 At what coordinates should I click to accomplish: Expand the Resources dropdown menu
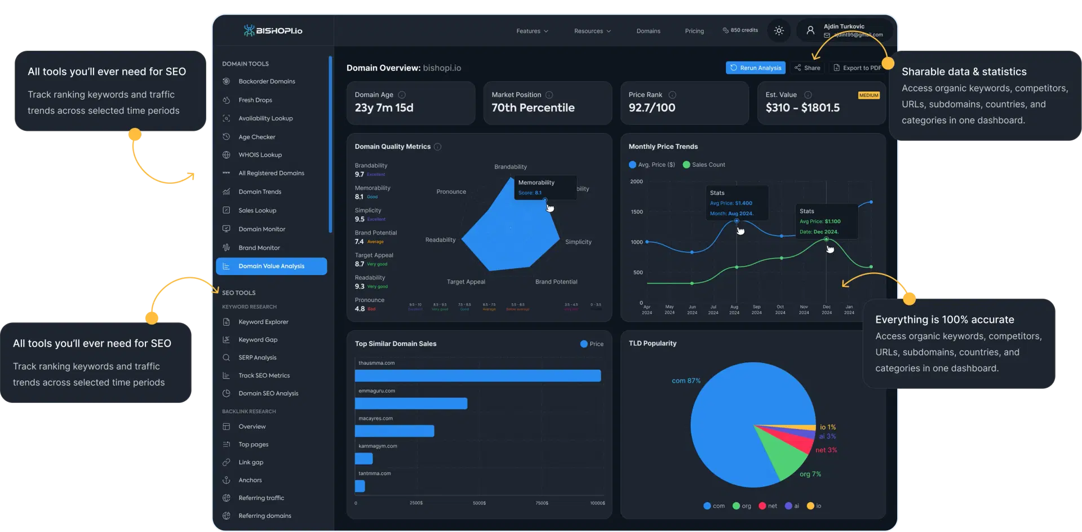[x=592, y=31]
